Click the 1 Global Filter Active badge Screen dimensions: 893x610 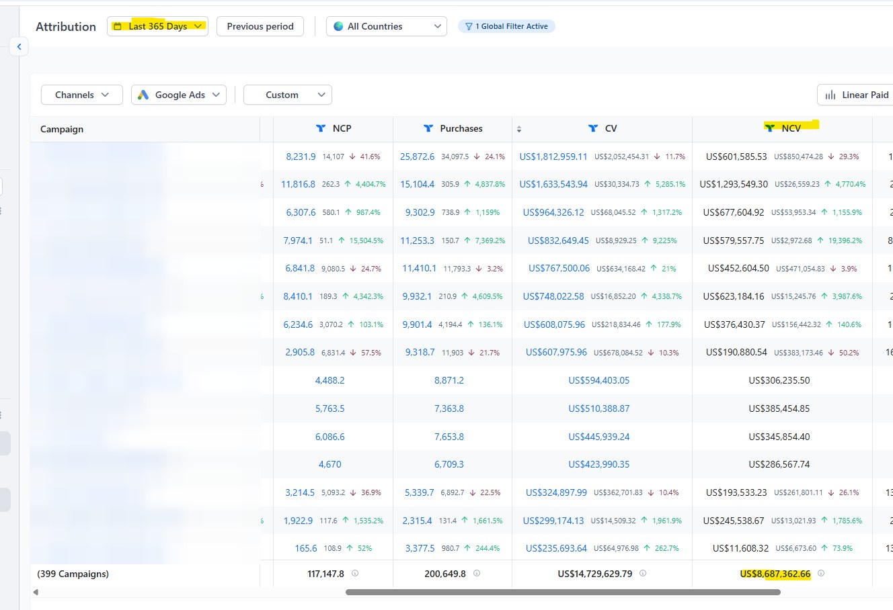[506, 26]
